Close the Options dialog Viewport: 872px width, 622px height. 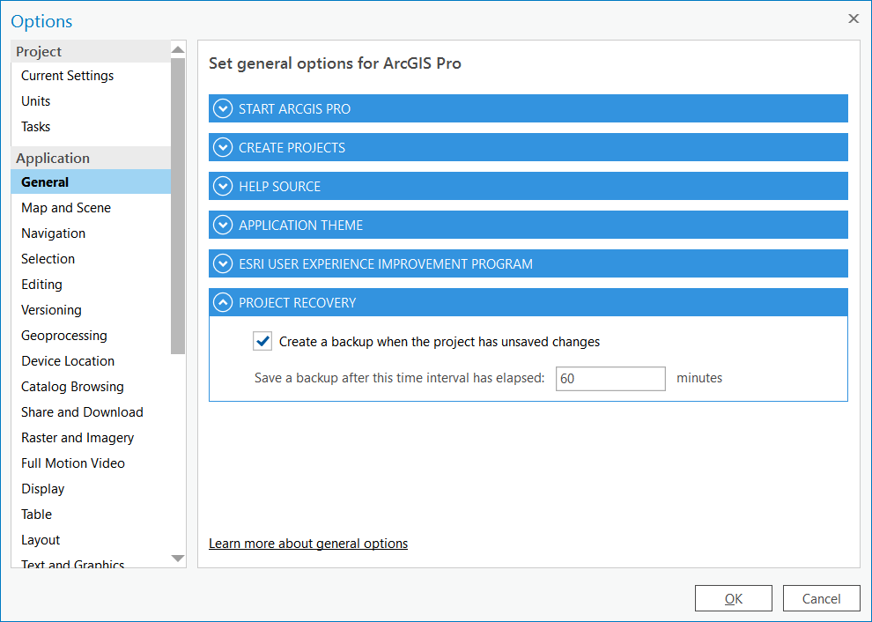click(x=854, y=19)
